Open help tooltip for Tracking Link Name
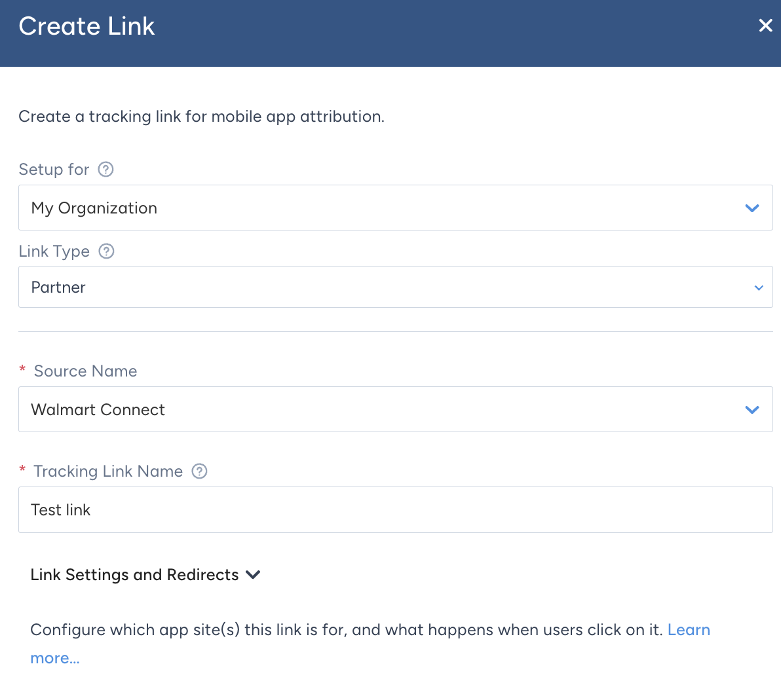This screenshot has height=681, width=781. click(199, 471)
